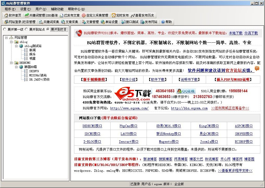Open 文章管理 toolbar icon
265x188 pixels.
[84, 22]
